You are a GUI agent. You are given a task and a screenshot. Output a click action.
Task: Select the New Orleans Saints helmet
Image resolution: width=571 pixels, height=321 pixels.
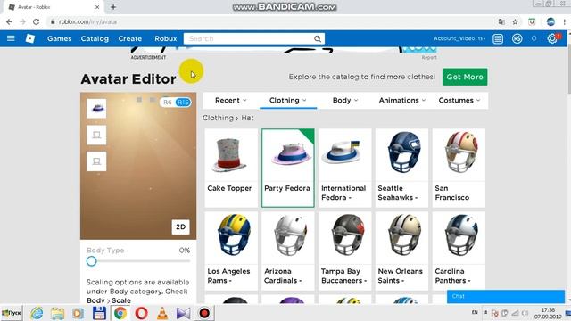click(401, 251)
